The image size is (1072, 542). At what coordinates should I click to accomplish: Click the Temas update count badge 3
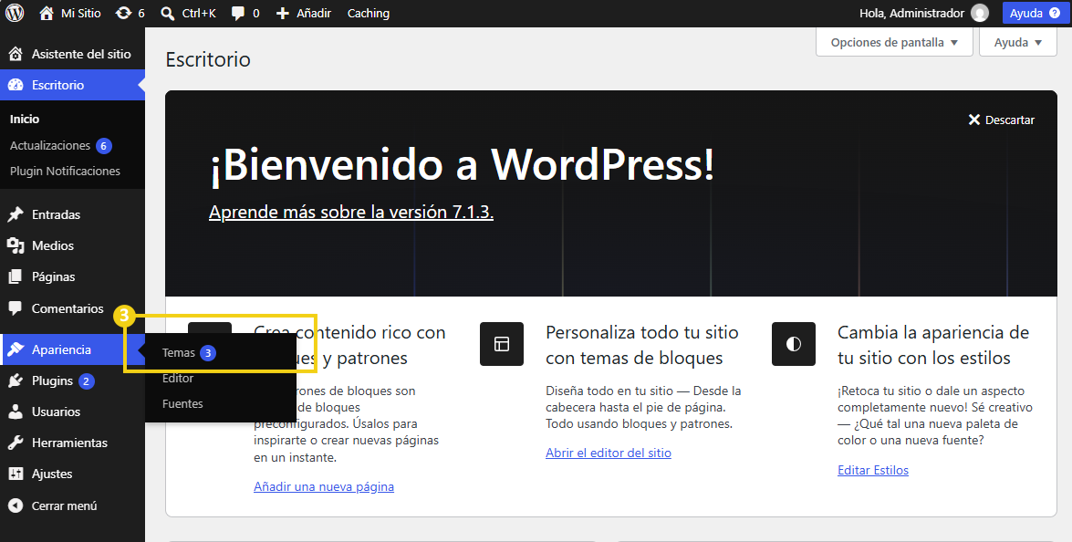click(208, 353)
